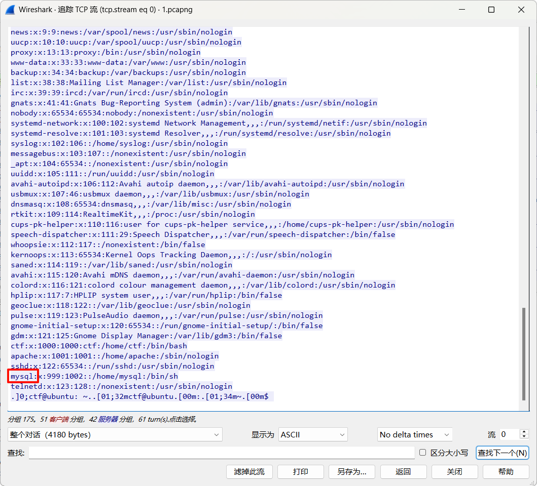This screenshot has width=537, height=486.
Task: Click the irc:x:39:39:ircd line
Action: [119, 93]
